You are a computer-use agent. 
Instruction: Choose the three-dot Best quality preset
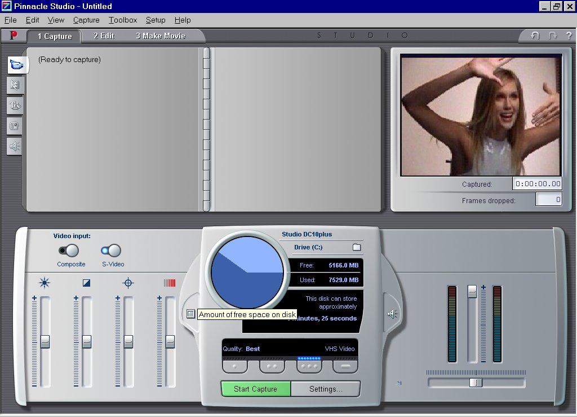309,366
